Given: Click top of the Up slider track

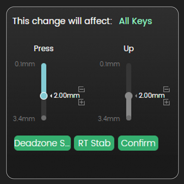Looking at the screenshot, I should coord(129,66).
